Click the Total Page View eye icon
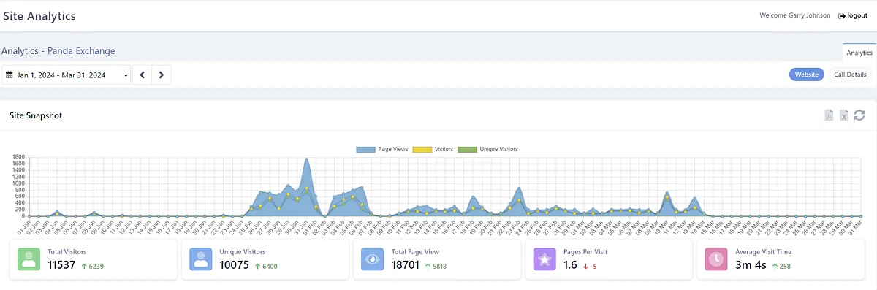Screen dimensions: 877x290 [373, 259]
